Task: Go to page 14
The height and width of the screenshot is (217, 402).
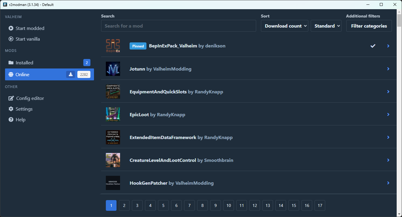Action: click(281, 205)
